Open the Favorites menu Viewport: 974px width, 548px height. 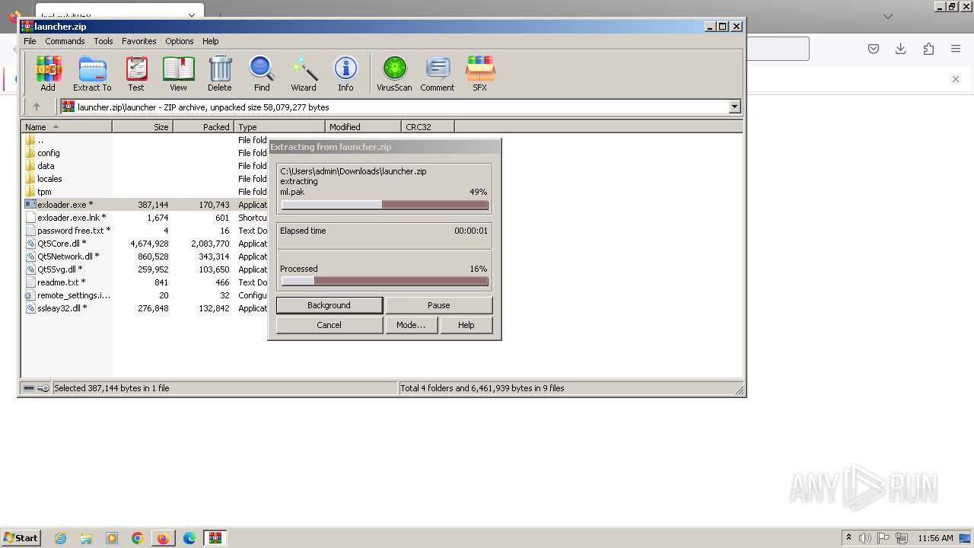(139, 41)
